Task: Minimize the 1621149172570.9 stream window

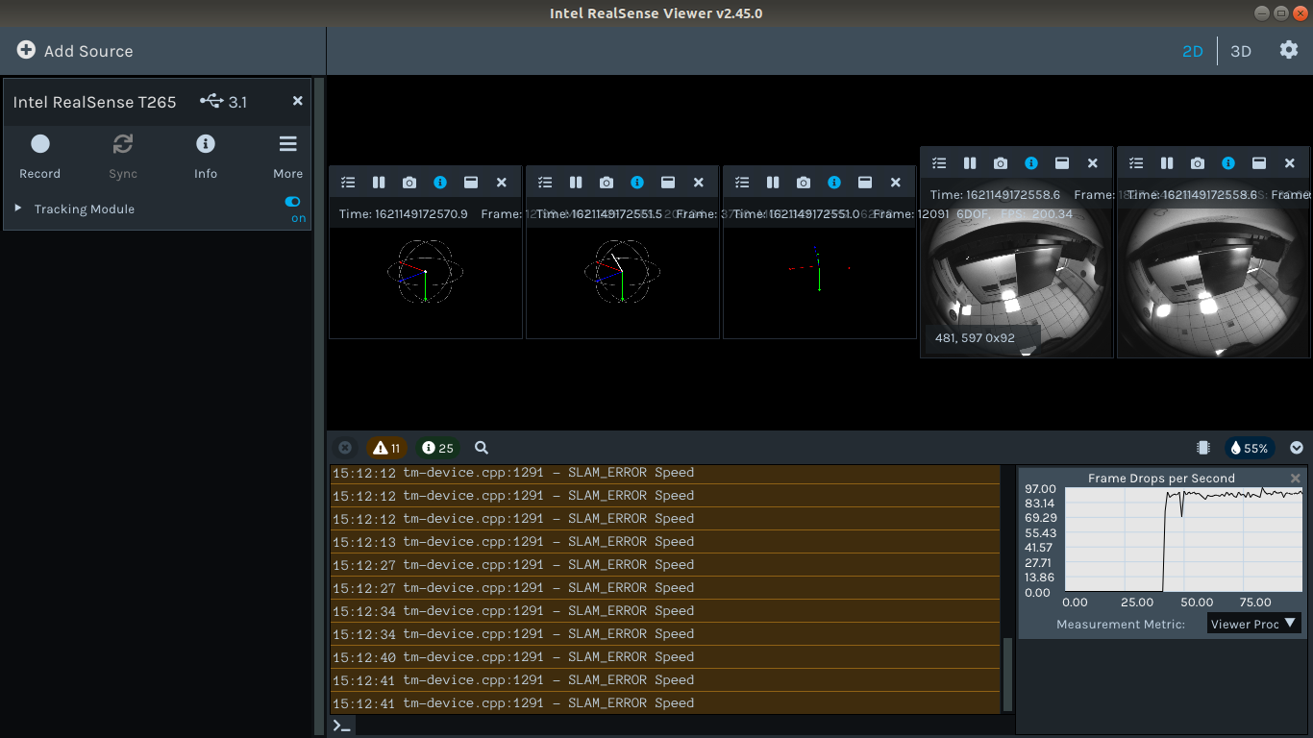Action: tap(471, 183)
